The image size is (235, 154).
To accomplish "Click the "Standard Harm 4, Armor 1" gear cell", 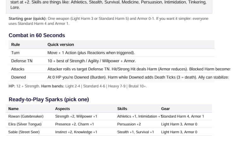I will coord(183,116).
